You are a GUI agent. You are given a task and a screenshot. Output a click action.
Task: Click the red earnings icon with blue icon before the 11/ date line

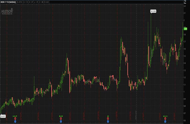(x=108, y=118)
